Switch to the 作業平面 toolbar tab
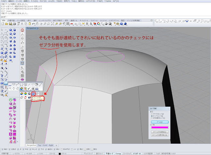 coord(11,20)
